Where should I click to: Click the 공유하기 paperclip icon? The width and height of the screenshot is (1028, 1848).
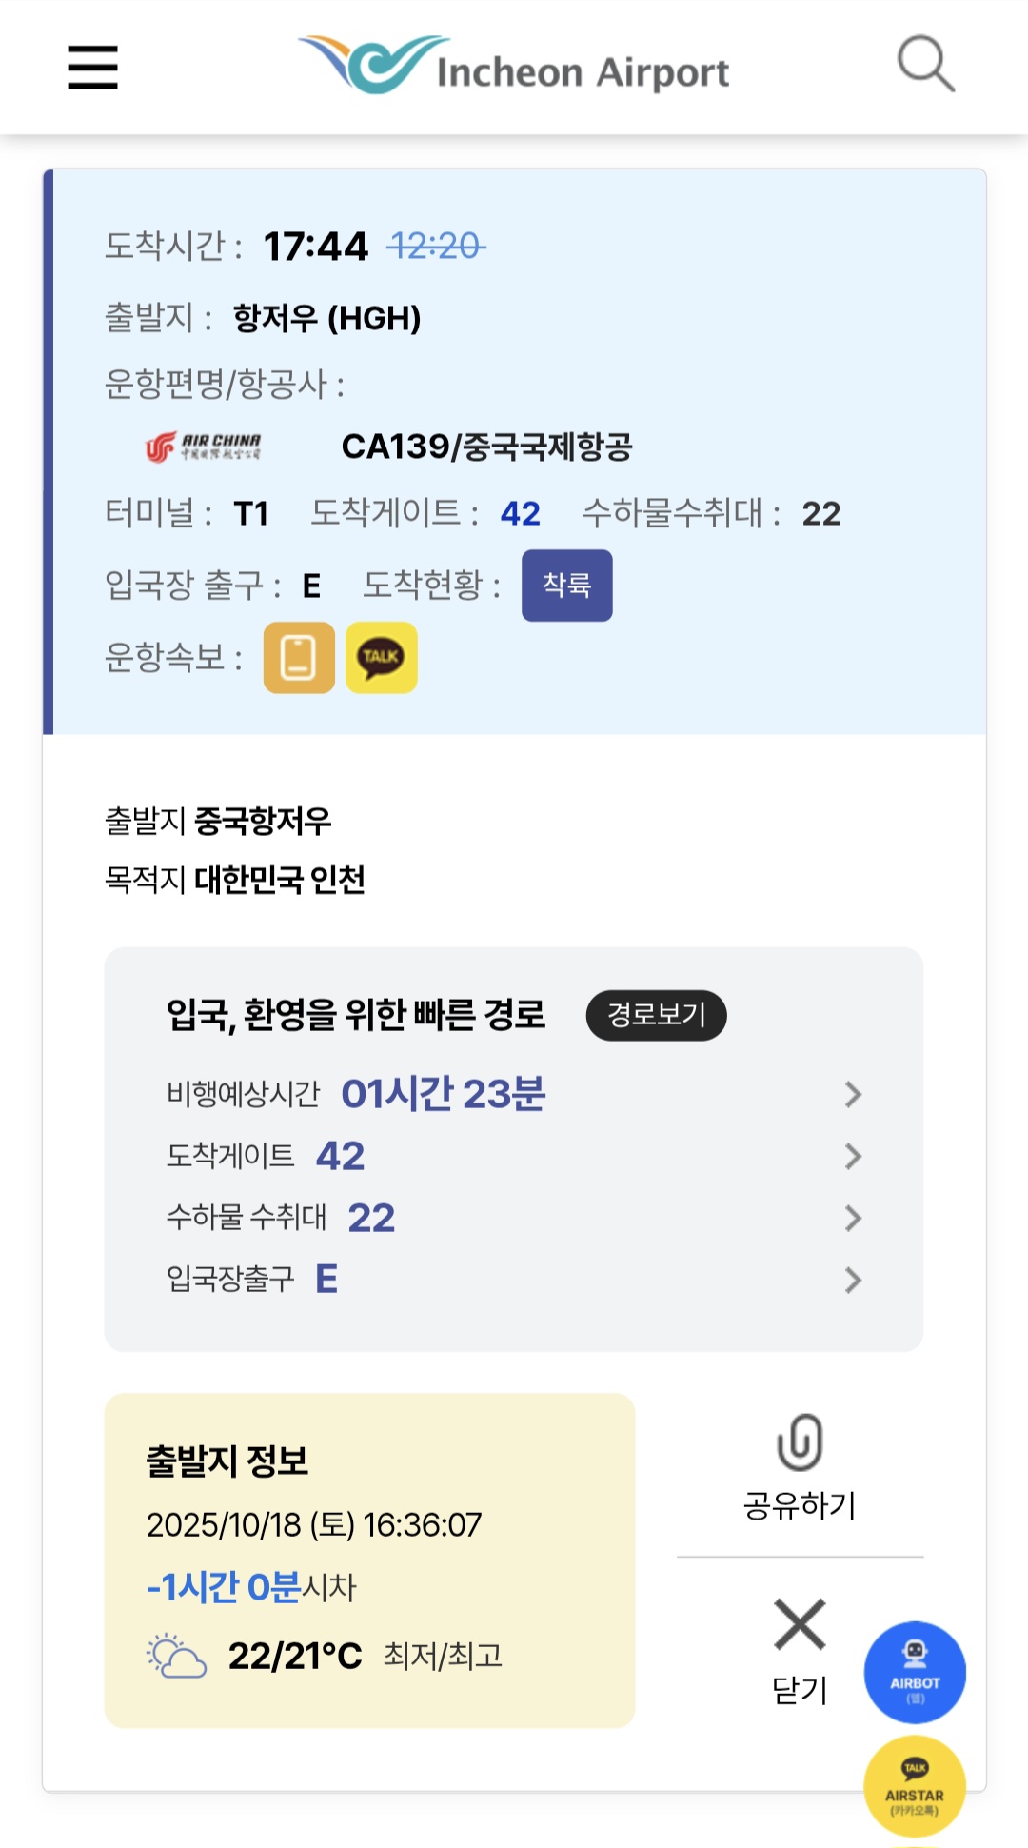point(800,1443)
